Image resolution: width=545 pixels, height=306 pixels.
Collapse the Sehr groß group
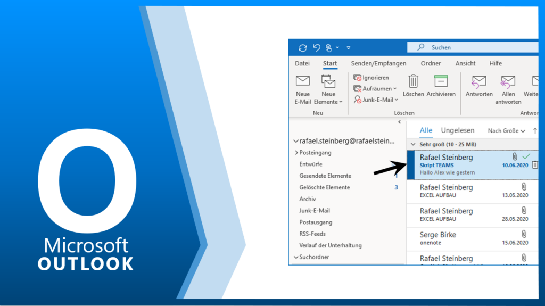(x=413, y=144)
